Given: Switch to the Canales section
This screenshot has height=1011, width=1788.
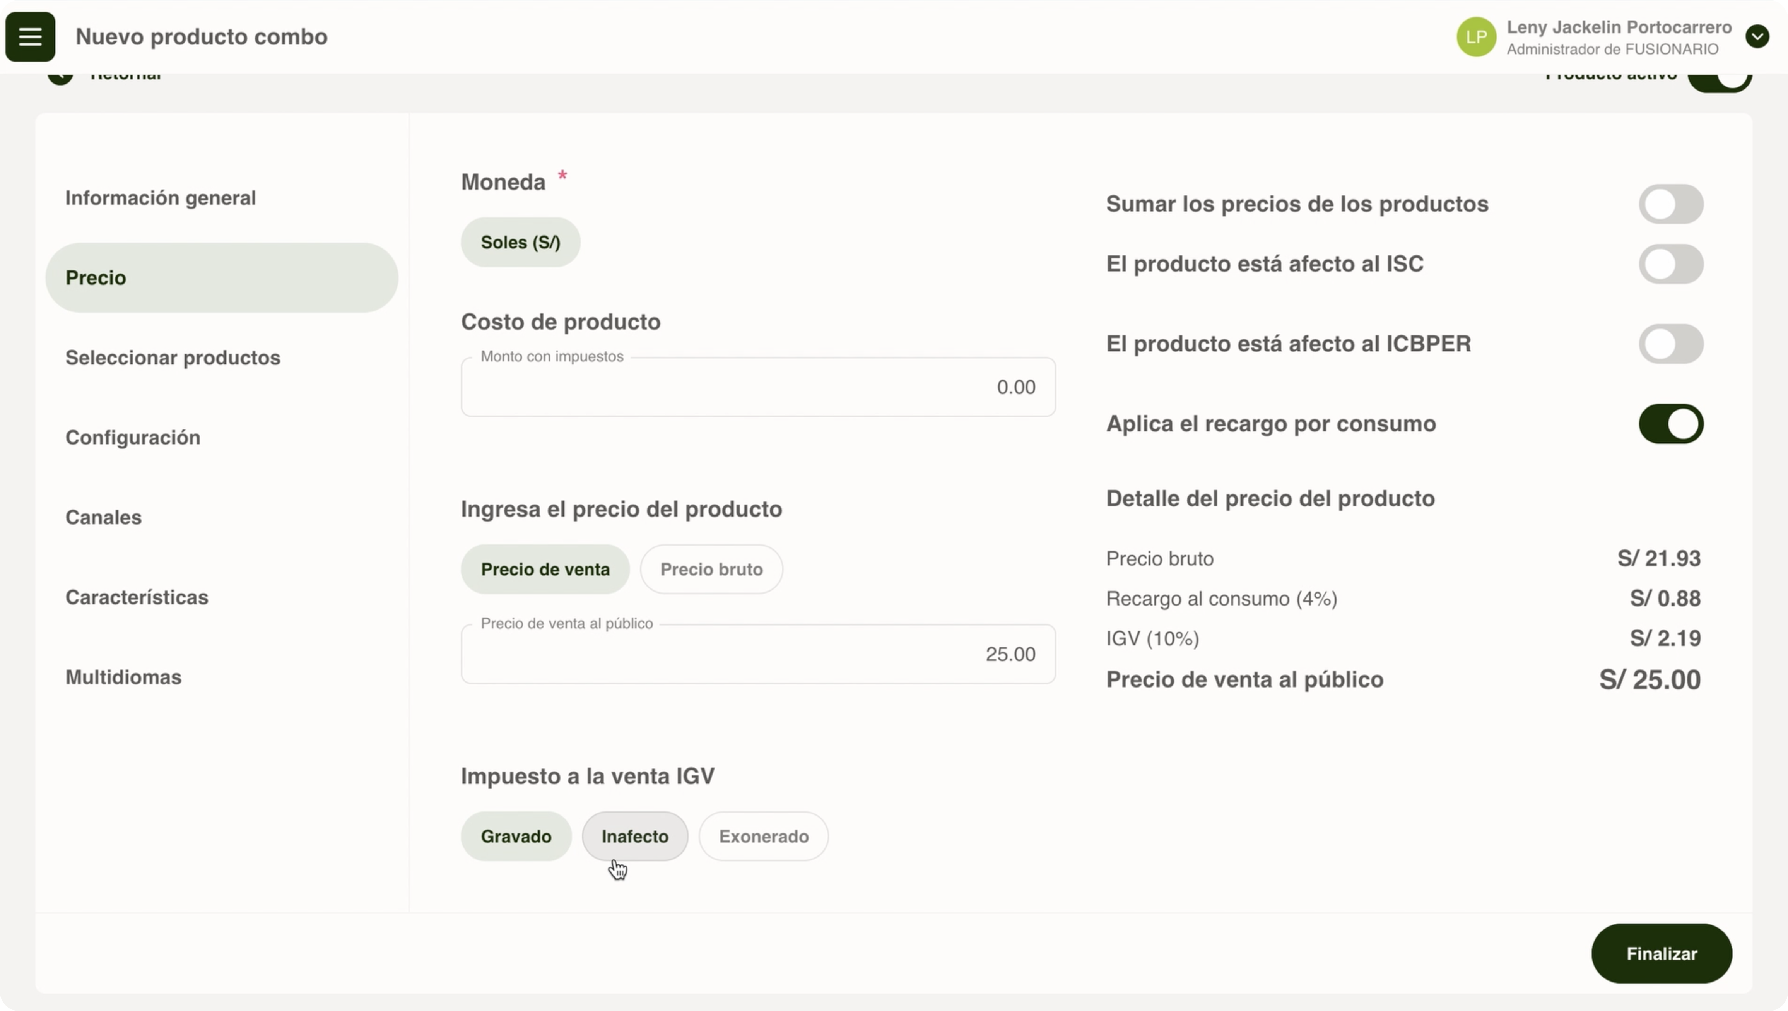Looking at the screenshot, I should 103,517.
